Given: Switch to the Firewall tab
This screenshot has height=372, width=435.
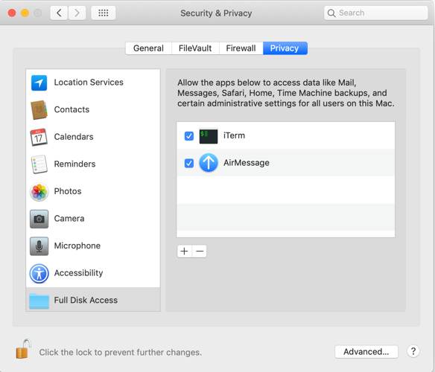Looking at the screenshot, I should 241,48.
